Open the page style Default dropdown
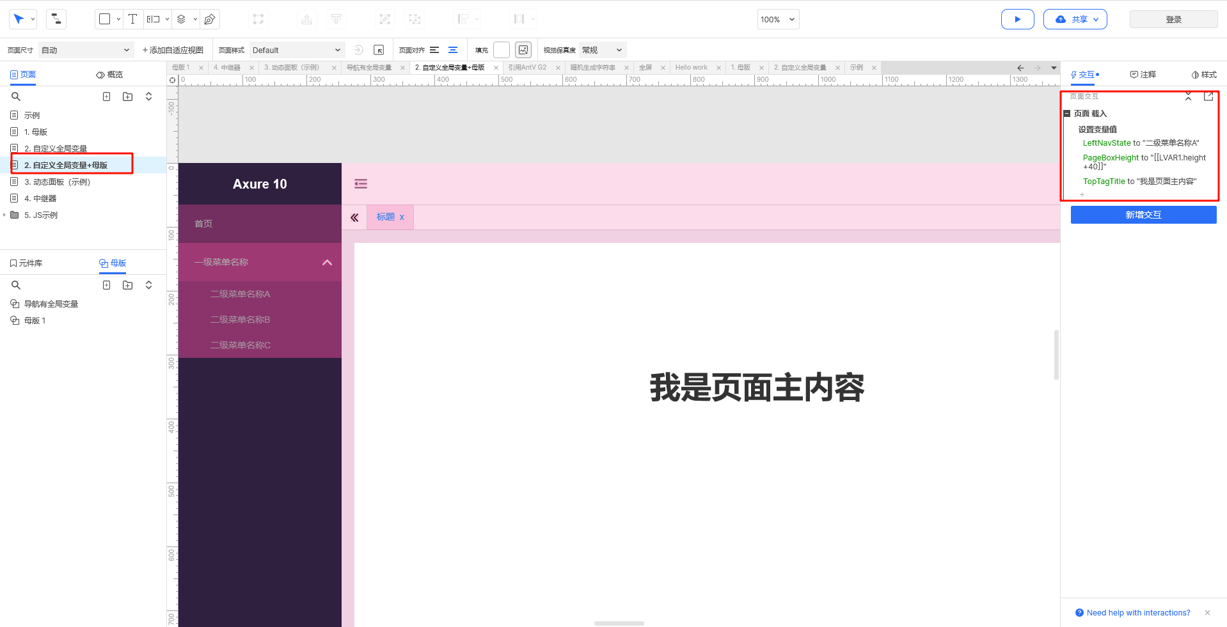Image resolution: width=1227 pixels, height=627 pixels. [296, 50]
